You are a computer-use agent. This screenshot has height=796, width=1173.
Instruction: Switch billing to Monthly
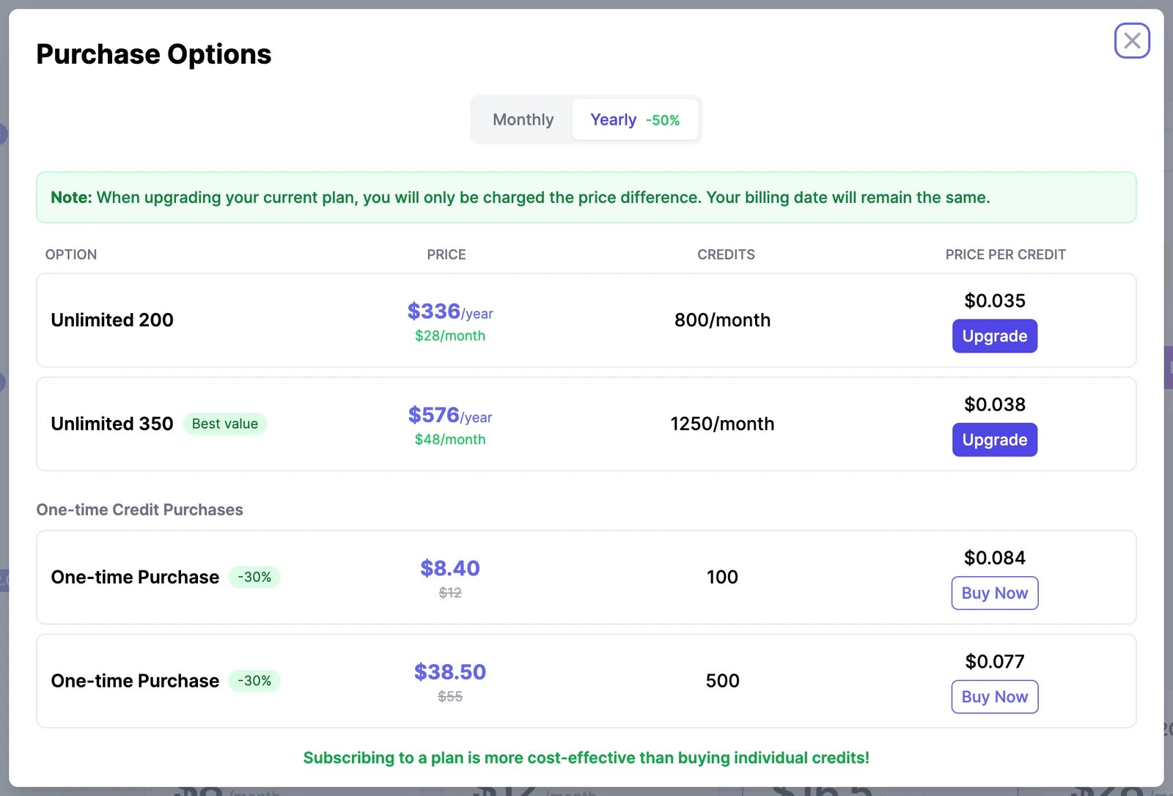coord(523,119)
